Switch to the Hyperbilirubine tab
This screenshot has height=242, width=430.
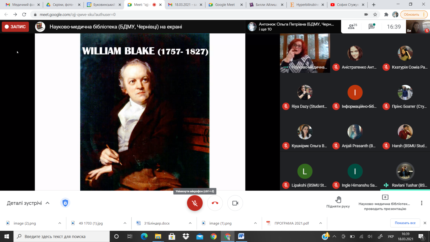pyautogui.click(x=307, y=5)
